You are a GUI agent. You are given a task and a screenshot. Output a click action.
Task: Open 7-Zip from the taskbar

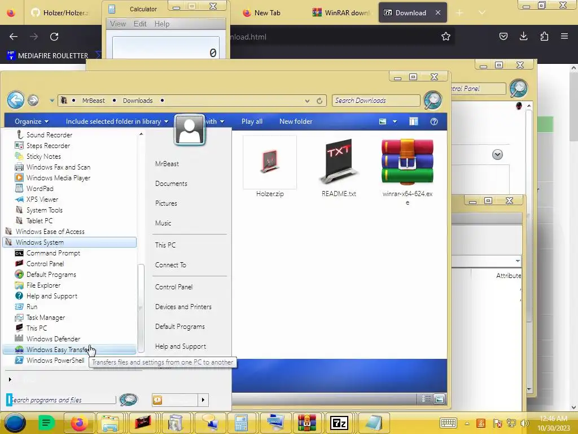coord(339,423)
